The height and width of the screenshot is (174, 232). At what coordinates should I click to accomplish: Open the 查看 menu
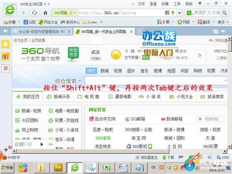pyautogui.click(x=153, y=4)
